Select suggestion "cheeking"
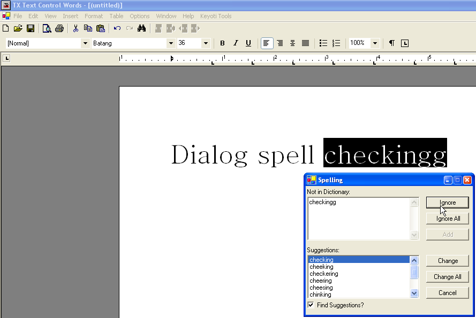This screenshot has height=318, width=476. point(359,267)
